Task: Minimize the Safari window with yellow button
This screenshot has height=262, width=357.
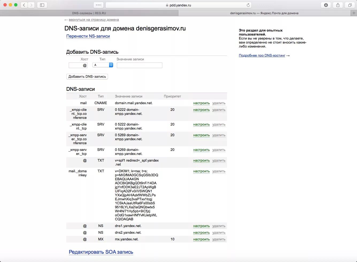Action: 10,5
